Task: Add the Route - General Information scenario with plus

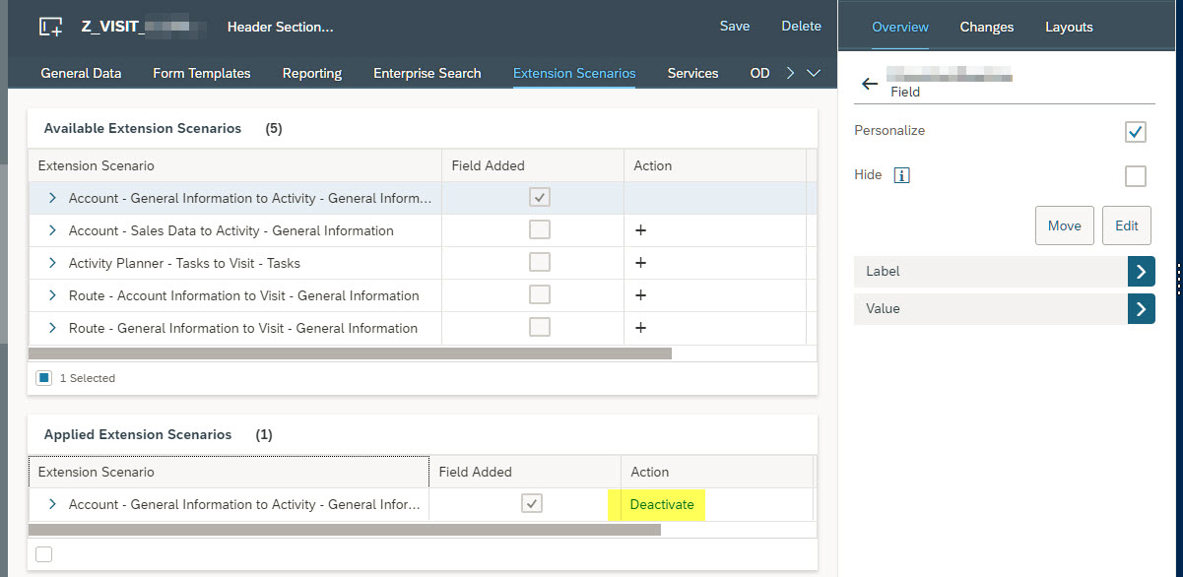Action: click(x=640, y=328)
